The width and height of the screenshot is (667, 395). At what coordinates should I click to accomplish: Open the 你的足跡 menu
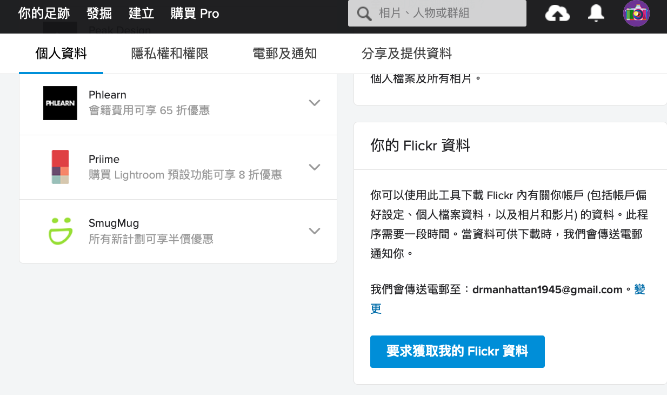click(44, 14)
